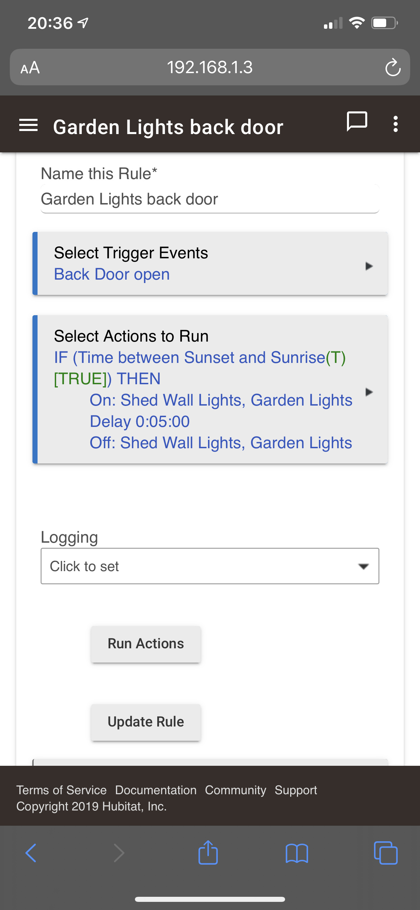Edit the rule name text field
The height and width of the screenshot is (910, 420).
click(210, 199)
